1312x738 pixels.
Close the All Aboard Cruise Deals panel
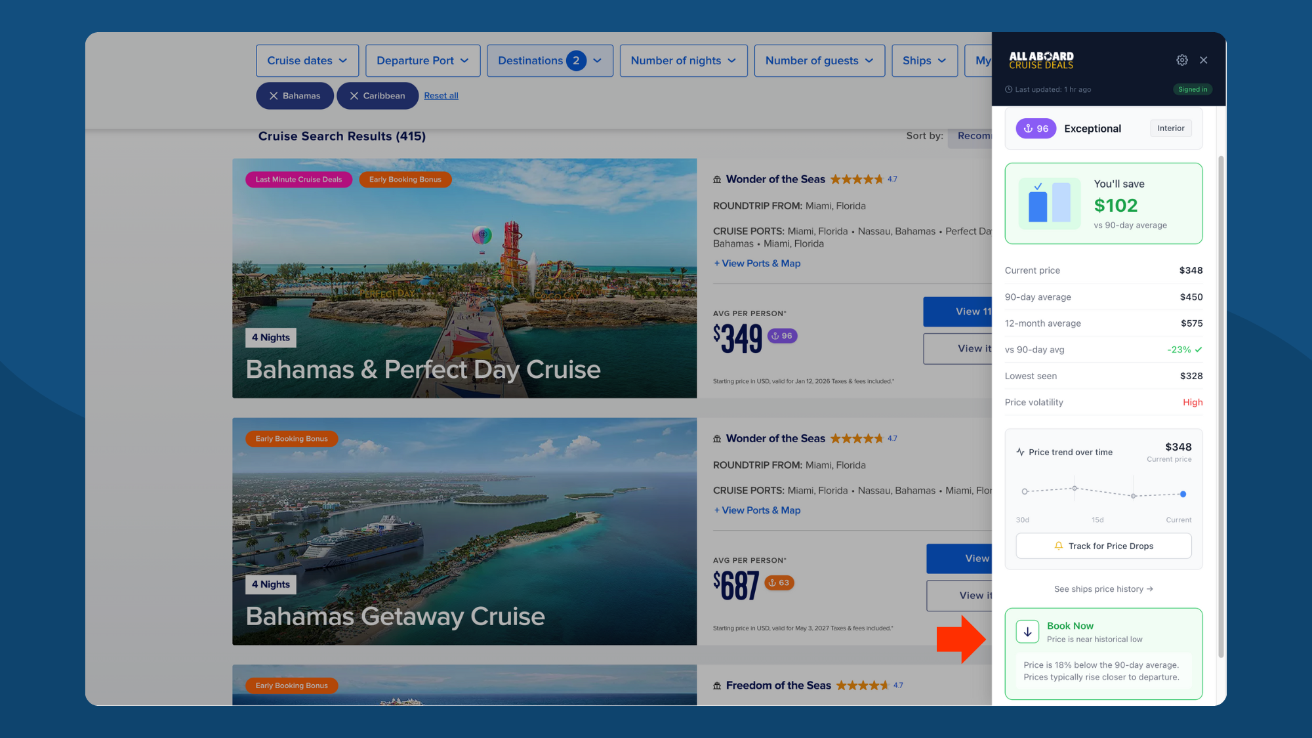click(x=1203, y=60)
